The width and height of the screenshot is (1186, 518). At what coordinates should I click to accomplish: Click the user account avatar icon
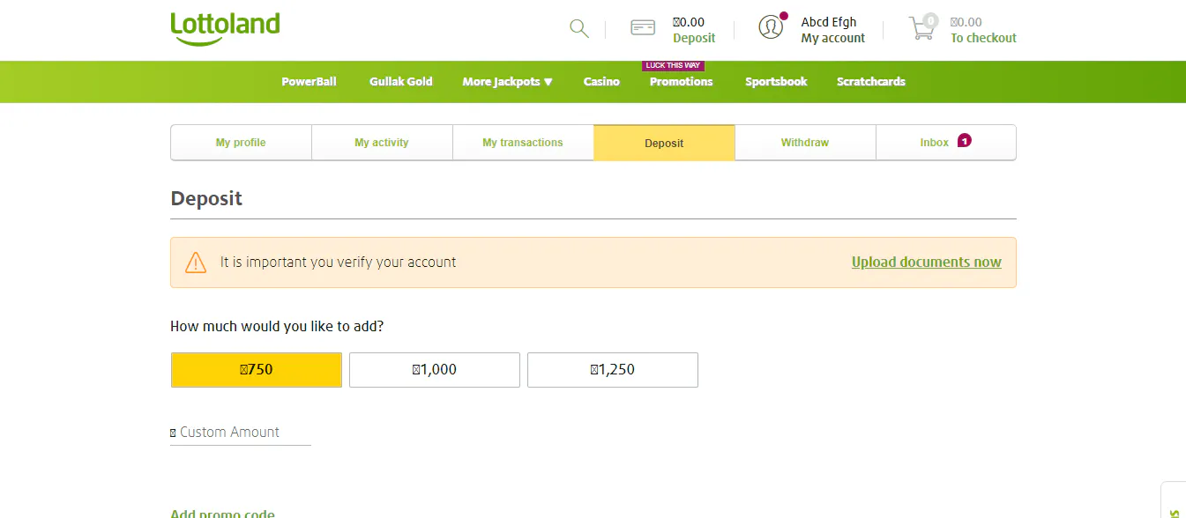[772, 27]
